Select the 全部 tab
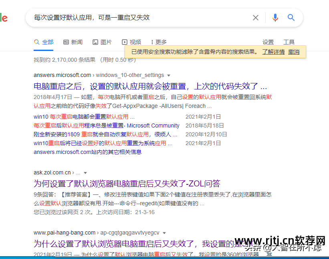 coord(44,42)
